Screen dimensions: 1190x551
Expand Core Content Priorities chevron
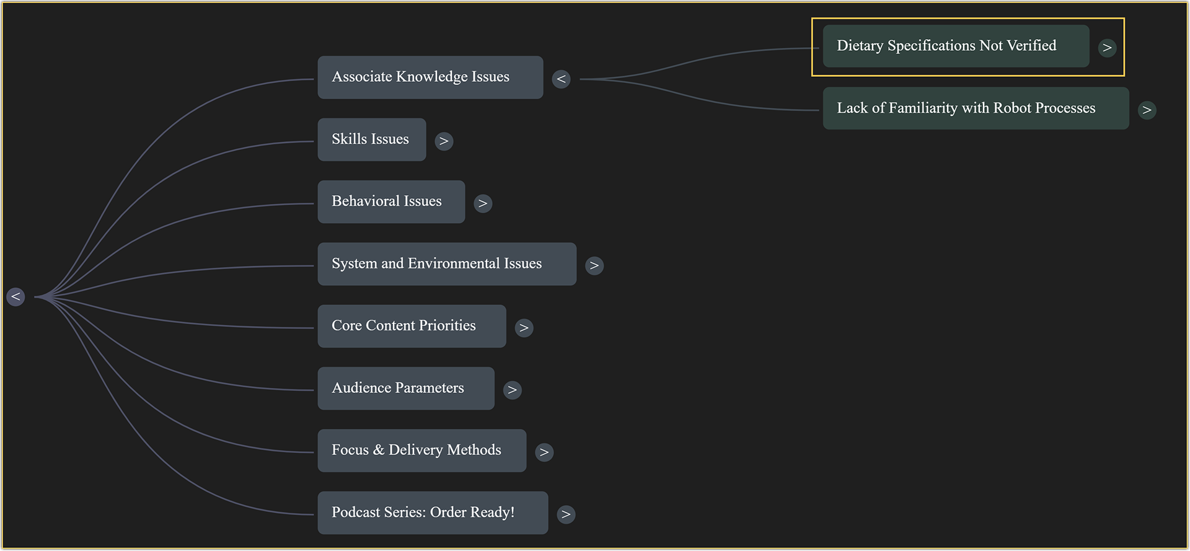pyautogui.click(x=524, y=327)
